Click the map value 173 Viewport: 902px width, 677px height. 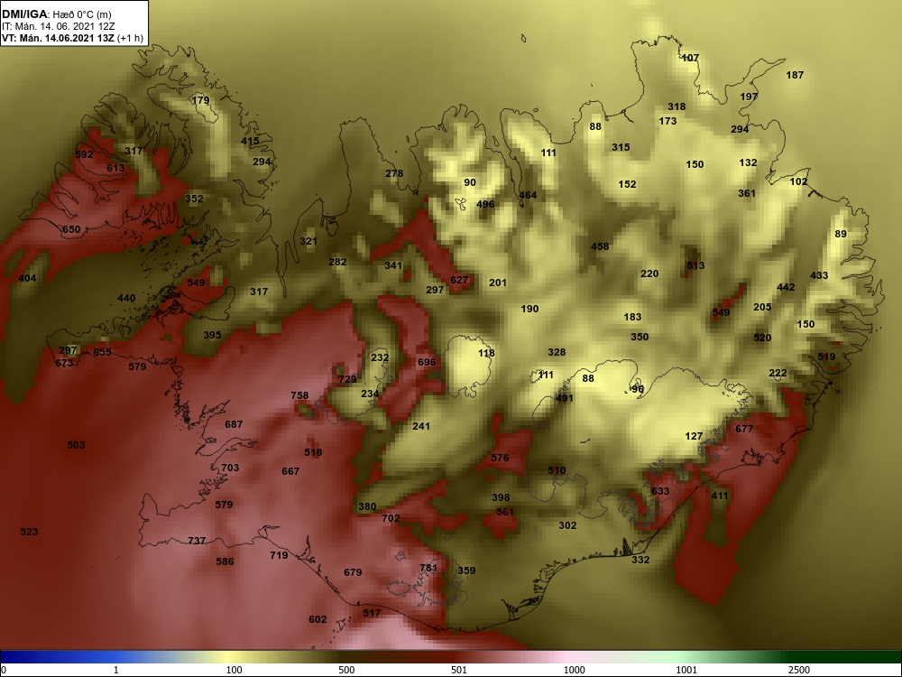tap(667, 121)
